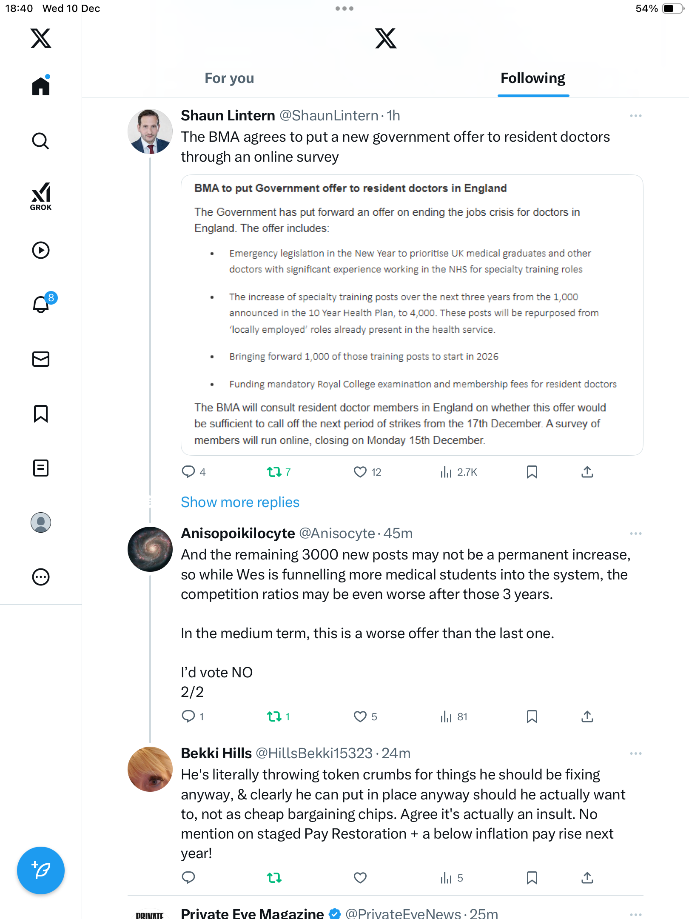Screen dimensions: 689x919
Task: Open Direct Messages envelope icon
Action: 41,359
